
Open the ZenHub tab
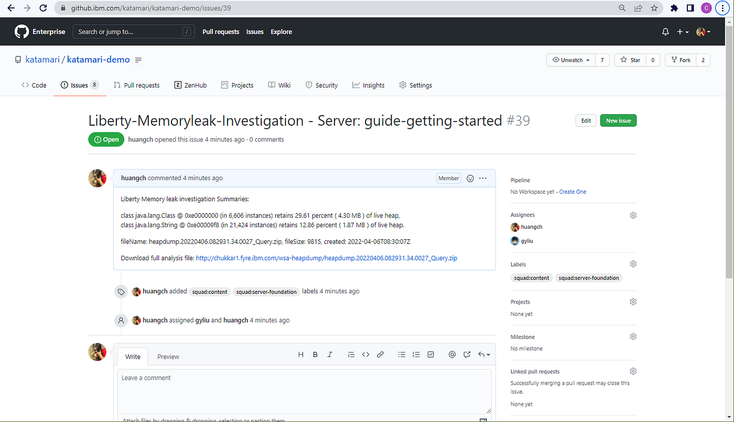(190, 85)
